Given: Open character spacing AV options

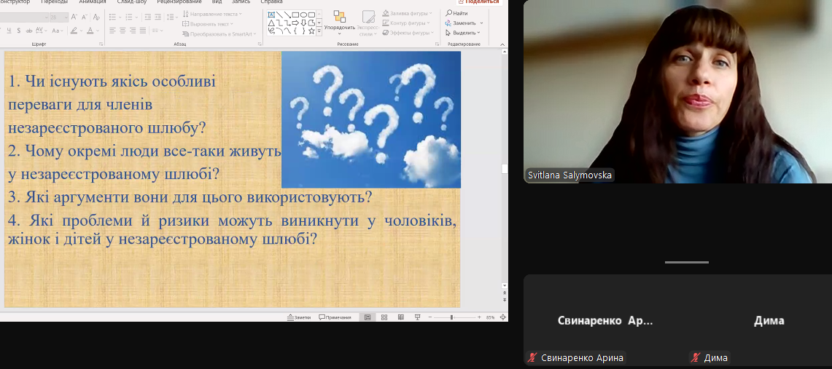Looking at the screenshot, I should (41, 31).
